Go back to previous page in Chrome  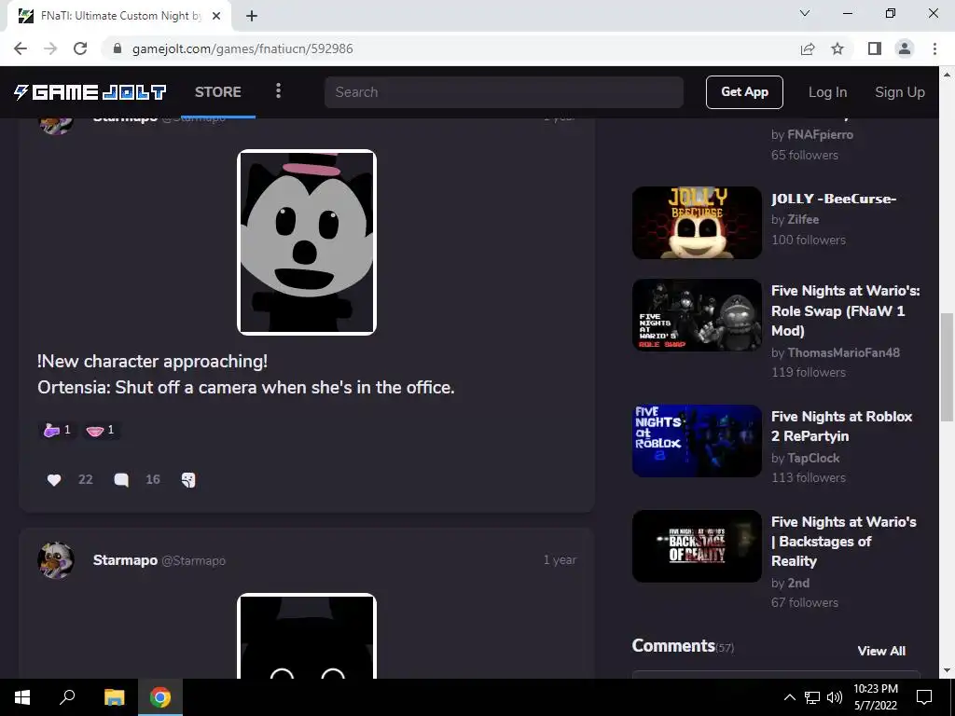point(21,48)
